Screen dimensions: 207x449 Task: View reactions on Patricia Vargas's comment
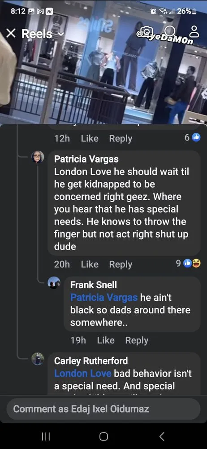[188, 264]
